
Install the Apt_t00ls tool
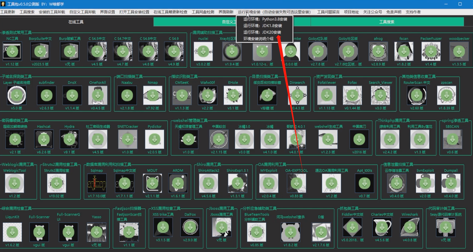pos(364,183)
